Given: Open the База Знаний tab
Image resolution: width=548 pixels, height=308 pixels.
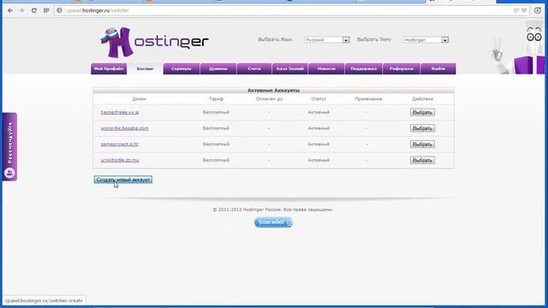Looking at the screenshot, I should click(290, 68).
